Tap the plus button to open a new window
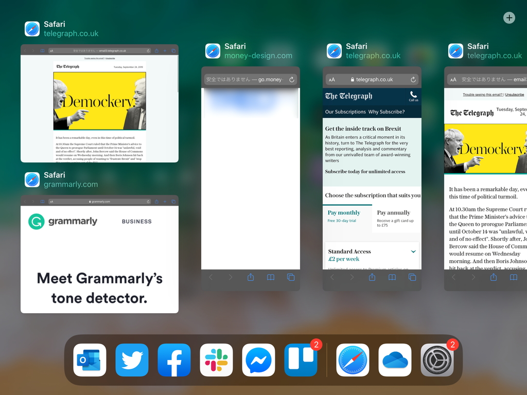527x395 pixels. click(509, 17)
